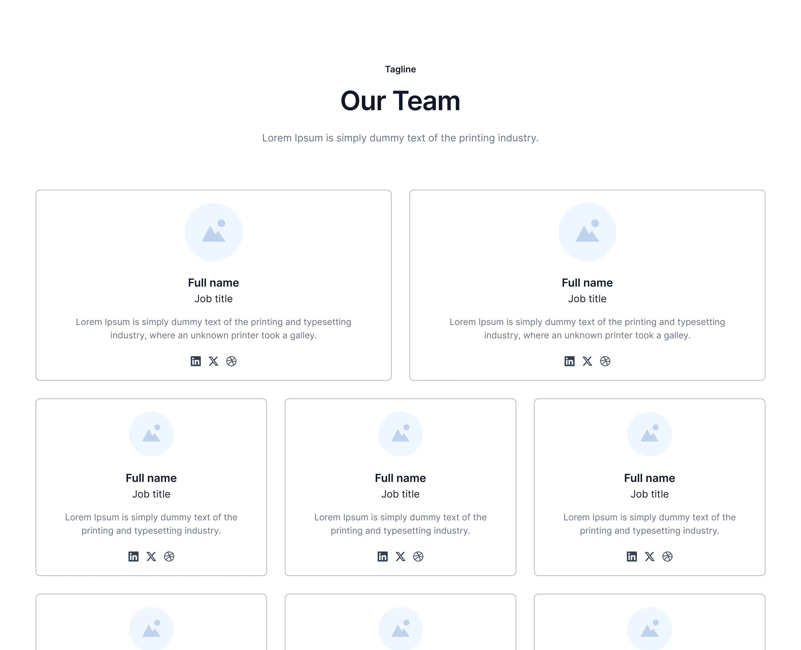Open Dribbble icon in second-row right card
Image resolution: width=801 pixels, height=650 pixels.
(667, 557)
